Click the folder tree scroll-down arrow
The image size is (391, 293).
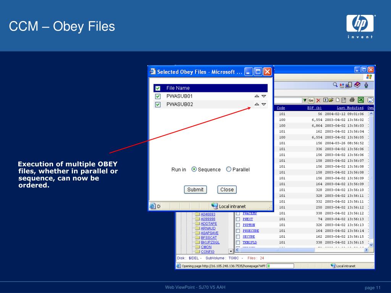tap(231, 251)
